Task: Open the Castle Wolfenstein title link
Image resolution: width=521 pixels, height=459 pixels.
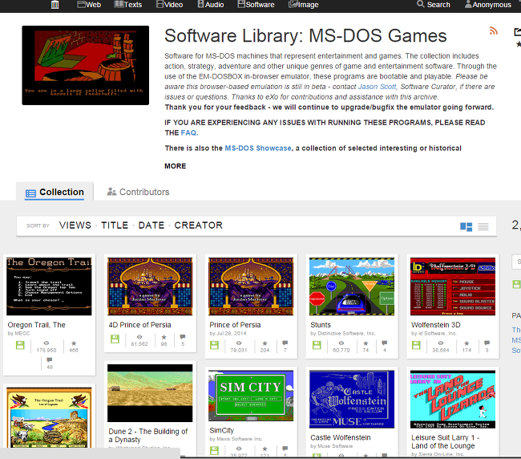Action: [341, 437]
